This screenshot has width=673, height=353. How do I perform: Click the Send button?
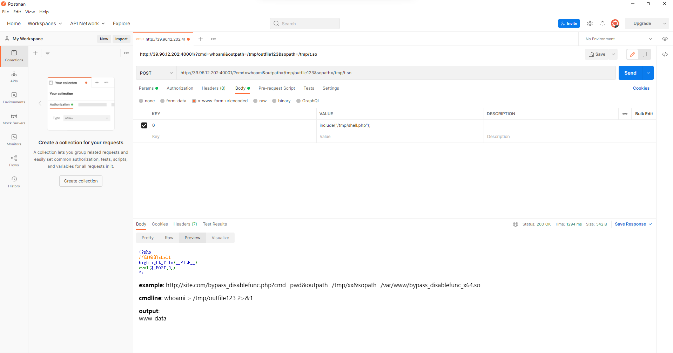[x=630, y=73]
